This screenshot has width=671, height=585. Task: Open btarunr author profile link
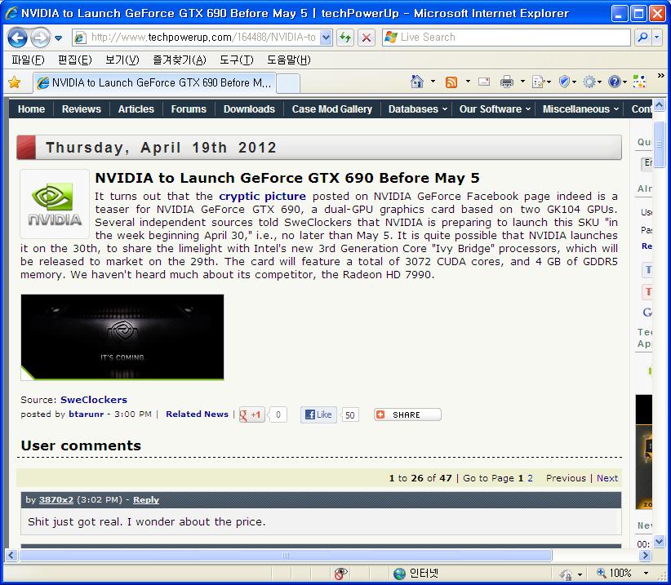click(86, 414)
